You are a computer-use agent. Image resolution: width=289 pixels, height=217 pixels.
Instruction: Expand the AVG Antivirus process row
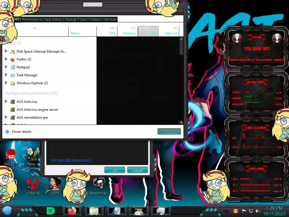tap(6, 101)
